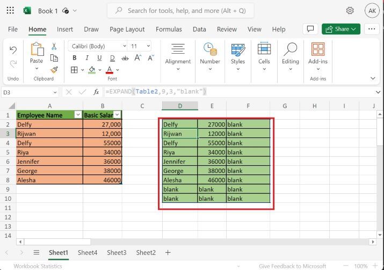This screenshot has width=384, height=270.
Task: Apply the red font color swatch
Action: pos(110,70)
